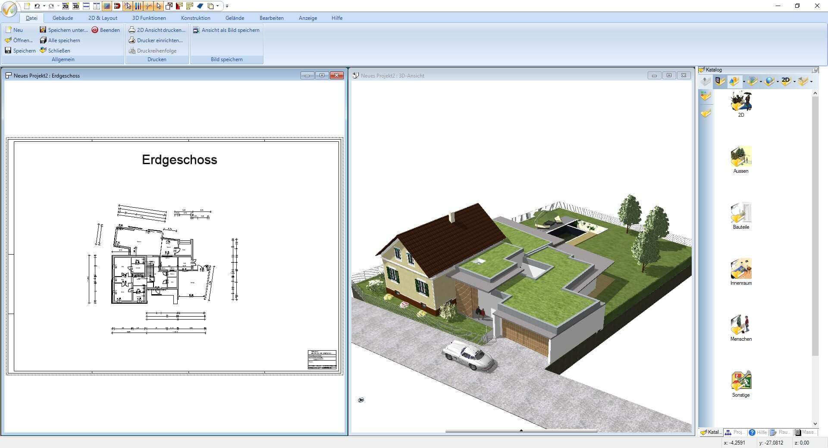
Task: Expand the 2D catalog filter dropdown
Action: click(x=793, y=81)
